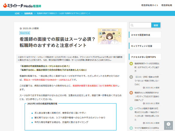Click the current article title in the breadcrumb

pyautogui.click(x=64, y=13)
